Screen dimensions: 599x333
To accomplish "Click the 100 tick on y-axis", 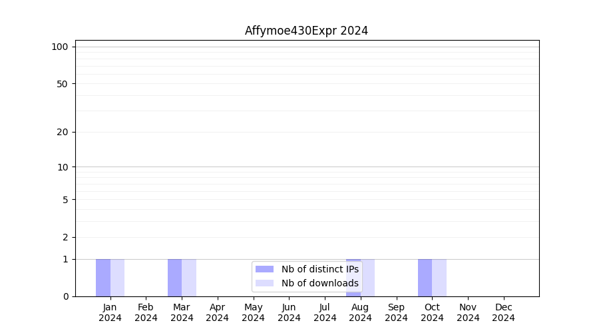I will click(60, 47).
